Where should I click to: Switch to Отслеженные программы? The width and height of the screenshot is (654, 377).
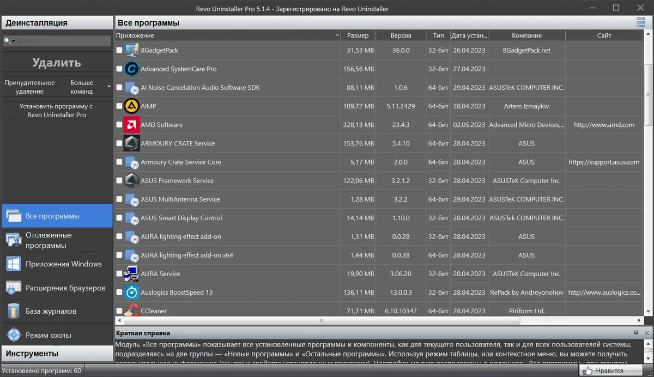[57, 240]
